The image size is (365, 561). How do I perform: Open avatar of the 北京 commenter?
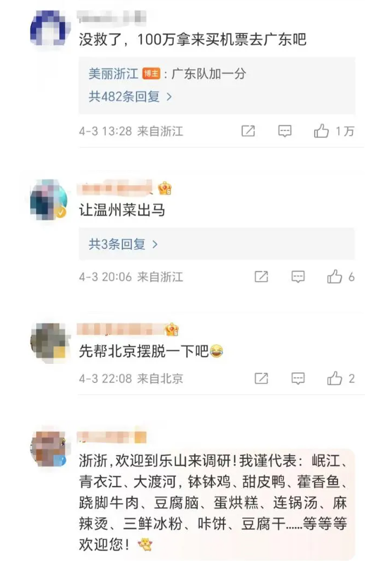pyautogui.click(x=49, y=343)
